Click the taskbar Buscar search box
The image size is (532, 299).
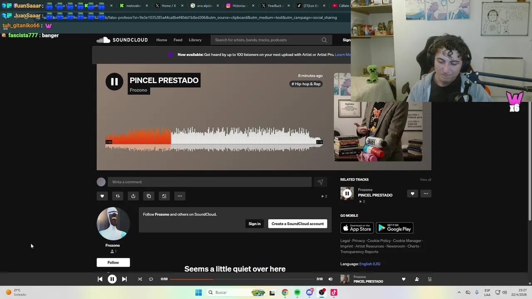[x=236, y=292]
